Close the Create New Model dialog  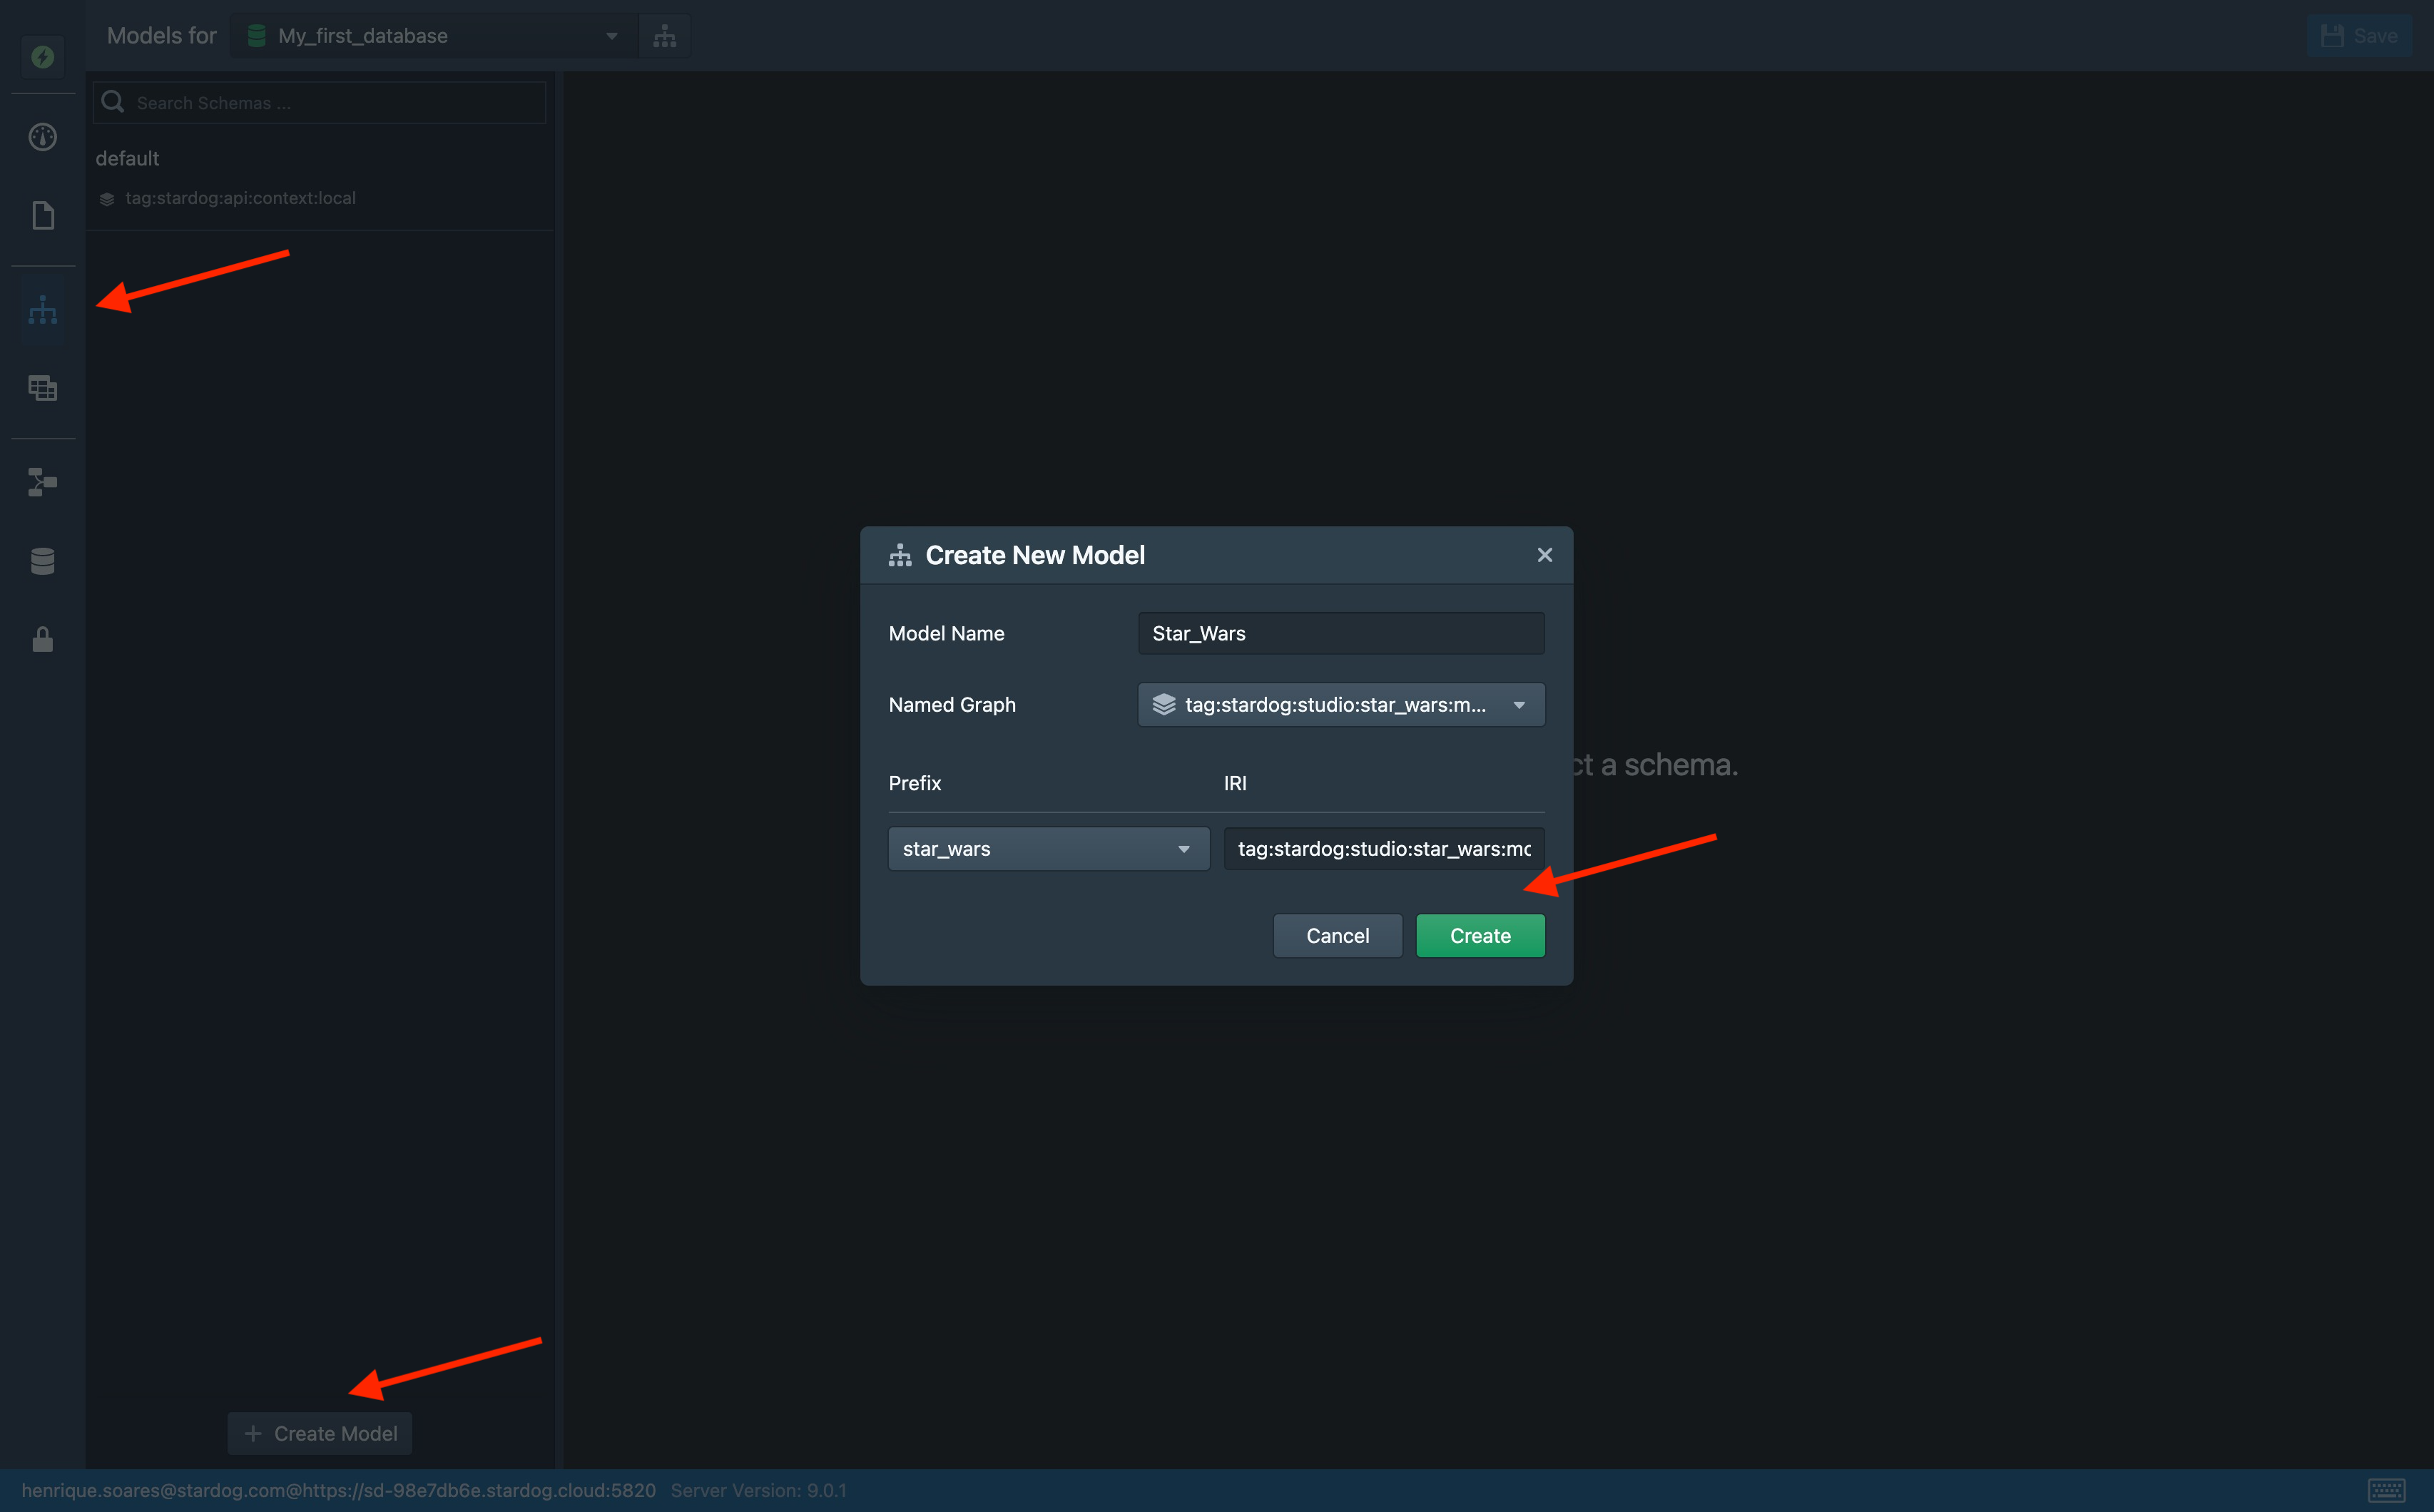tap(1544, 555)
